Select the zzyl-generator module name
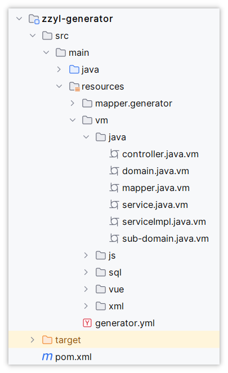The height and width of the screenshot is (373, 228). pyautogui.click(x=77, y=19)
